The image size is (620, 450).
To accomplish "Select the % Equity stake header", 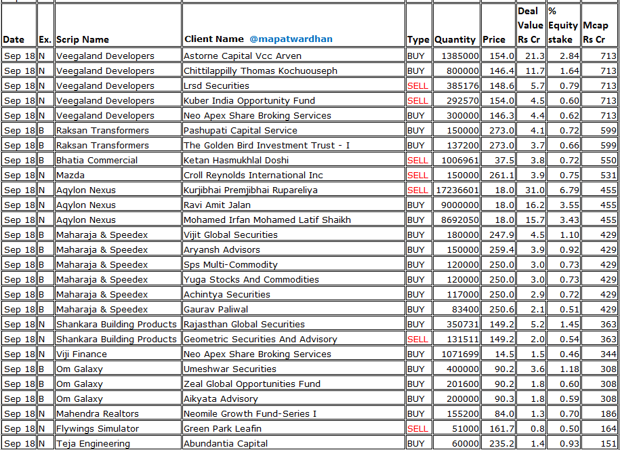I will [x=563, y=25].
